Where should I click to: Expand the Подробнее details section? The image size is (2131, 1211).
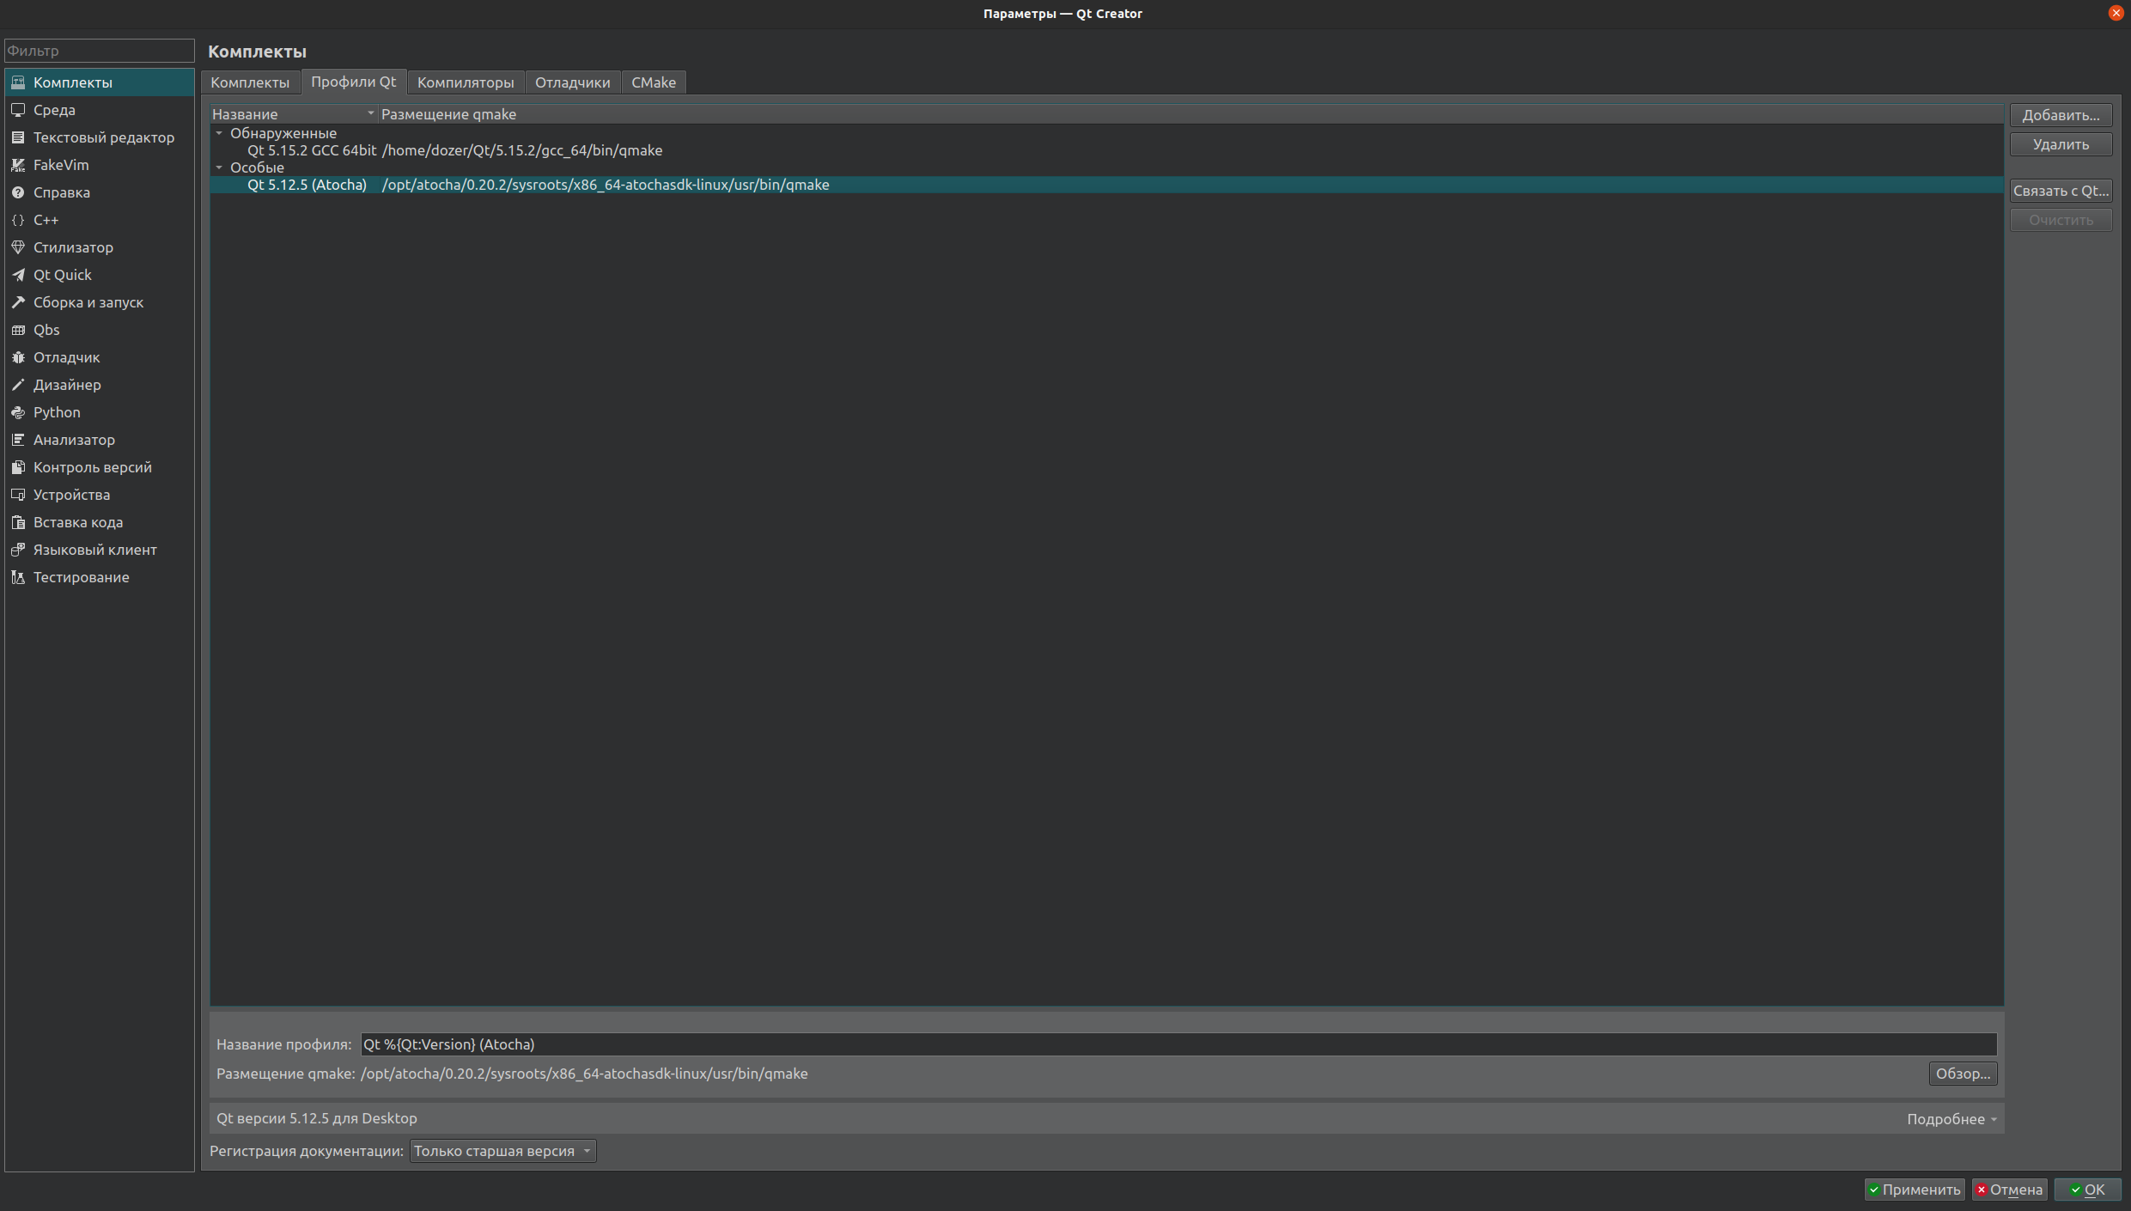(x=1951, y=1118)
